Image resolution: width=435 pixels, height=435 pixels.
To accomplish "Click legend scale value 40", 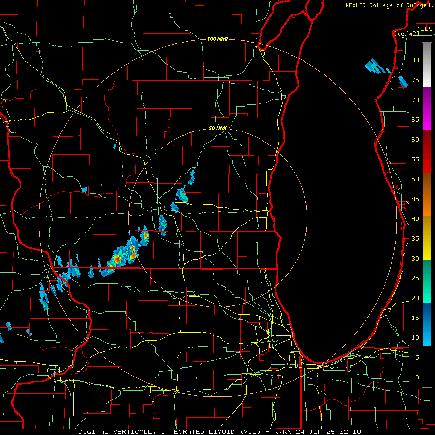I will click(415, 218).
